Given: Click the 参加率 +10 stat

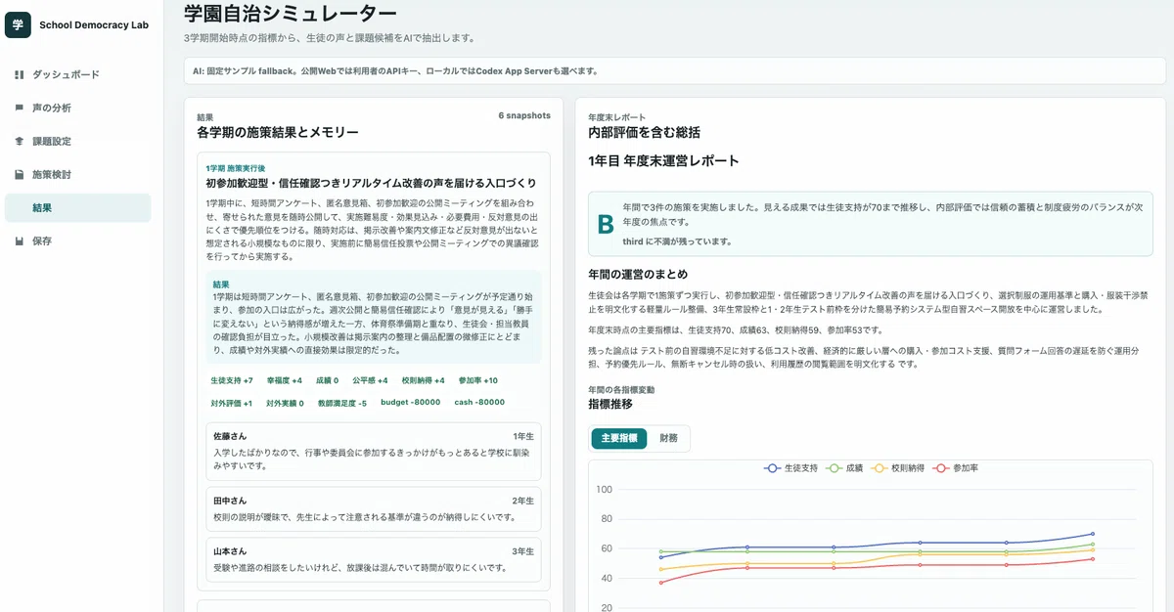Looking at the screenshot, I should [x=478, y=380].
